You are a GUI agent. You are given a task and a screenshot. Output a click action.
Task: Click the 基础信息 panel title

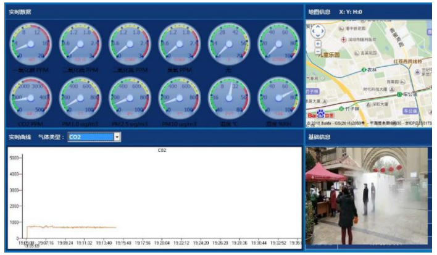319,137
